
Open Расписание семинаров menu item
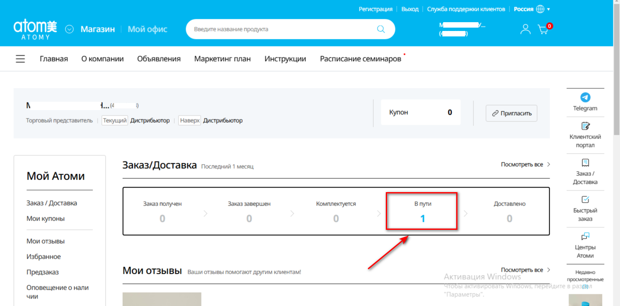point(360,59)
